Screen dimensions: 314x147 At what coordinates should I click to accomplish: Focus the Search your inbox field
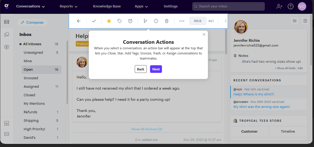[x=228, y=6]
